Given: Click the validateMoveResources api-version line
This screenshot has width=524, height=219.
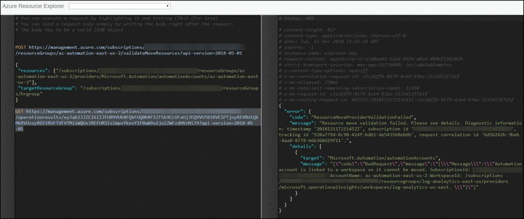Looking at the screenshot, I should [128, 53].
